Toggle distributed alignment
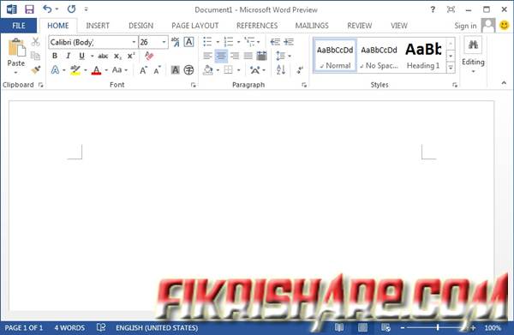The image size is (514, 335). coord(261,56)
